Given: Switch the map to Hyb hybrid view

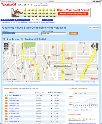Looking at the screenshot, I should (x=6, y=46).
